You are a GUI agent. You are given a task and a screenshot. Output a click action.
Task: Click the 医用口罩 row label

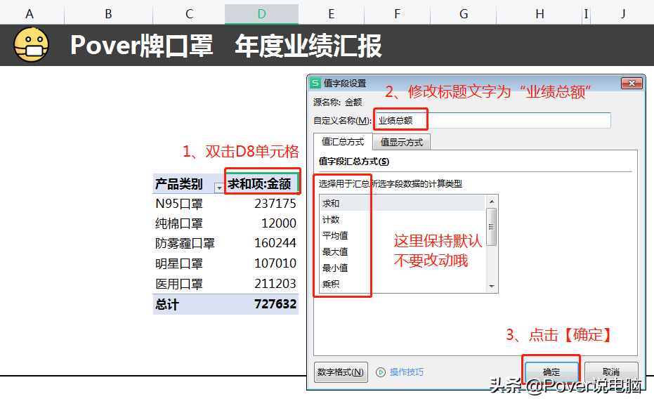click(179, 284)
